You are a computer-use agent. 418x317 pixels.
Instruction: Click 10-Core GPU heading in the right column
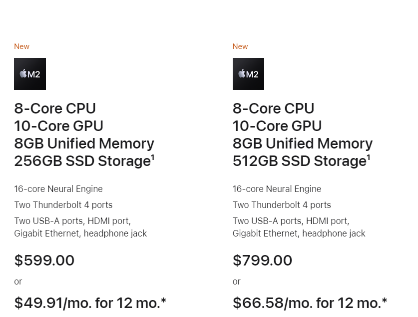pos(277,126)
